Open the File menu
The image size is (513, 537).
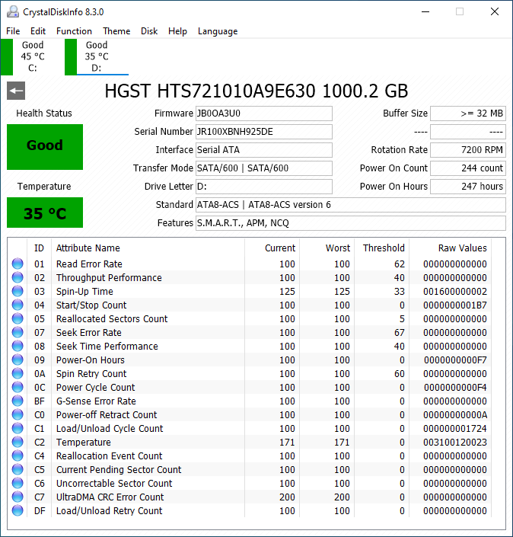click(x=13, y=31)
